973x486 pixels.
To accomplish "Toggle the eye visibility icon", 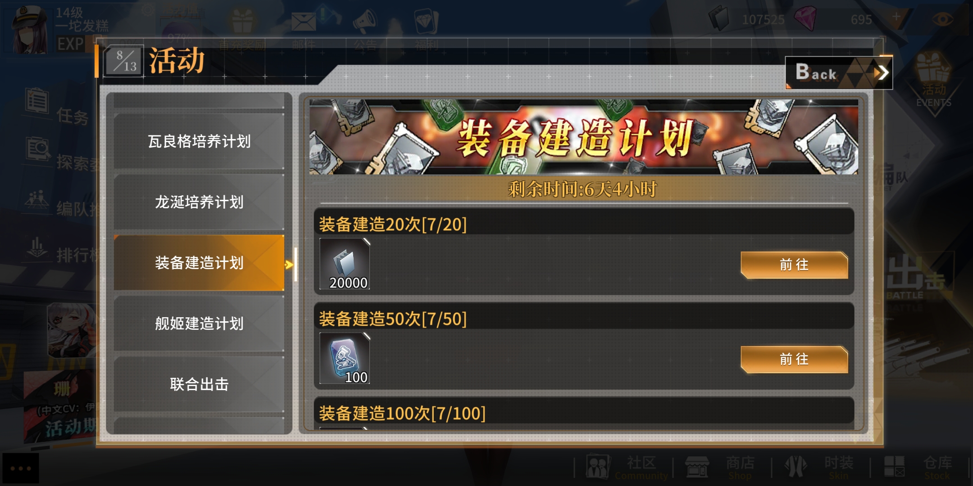I will (x=943, y=19).
